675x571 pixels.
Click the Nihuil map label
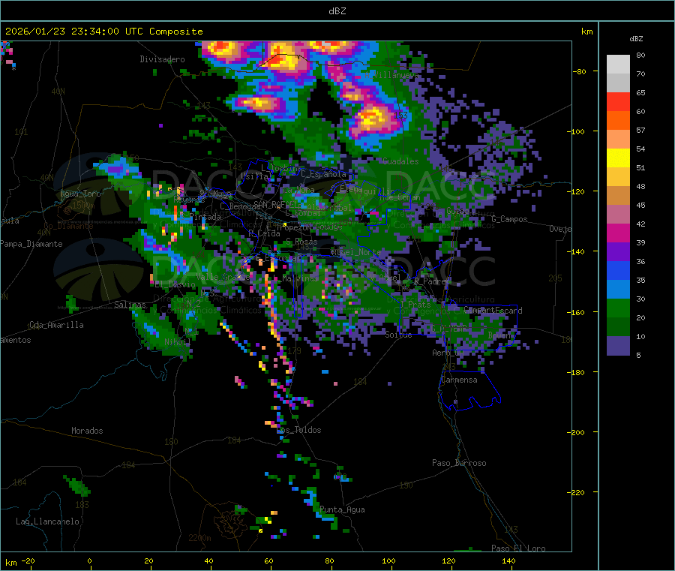(x=177, y=342)
